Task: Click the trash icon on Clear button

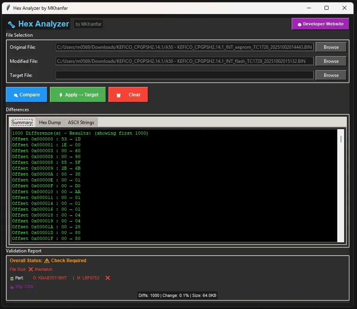Action: 118,94
